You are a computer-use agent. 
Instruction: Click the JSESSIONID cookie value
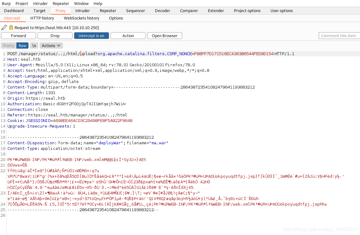(x=93, y=120)
